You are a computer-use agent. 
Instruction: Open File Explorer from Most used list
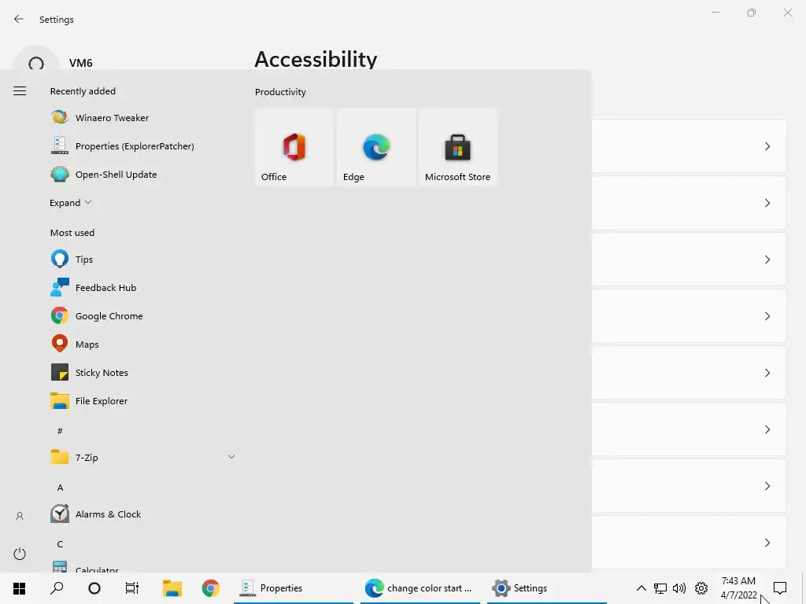[x=142, y=400]
